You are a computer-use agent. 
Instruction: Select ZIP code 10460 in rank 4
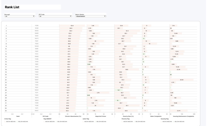(x=36, y=33)
